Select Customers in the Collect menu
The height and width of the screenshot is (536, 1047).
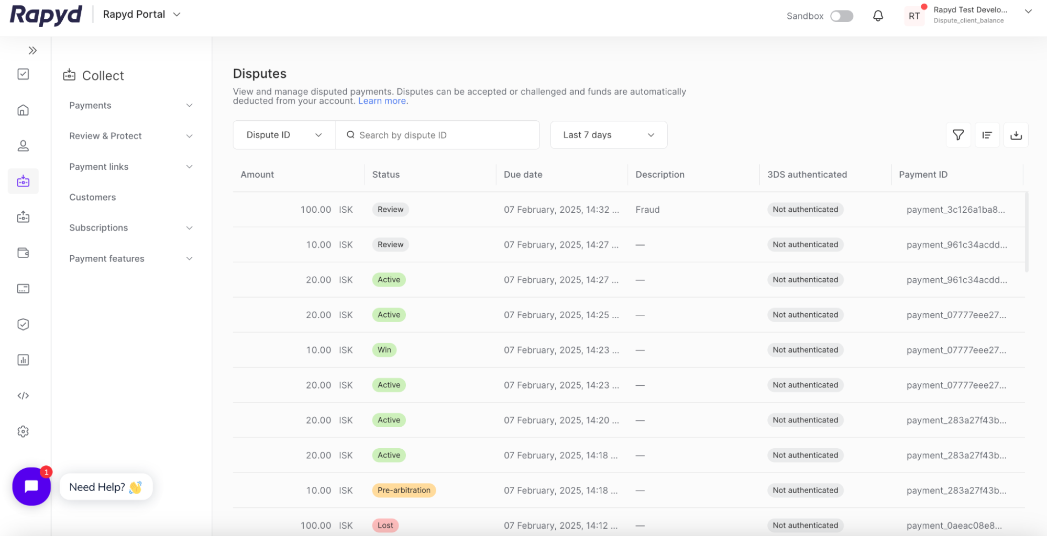(93, 197)
